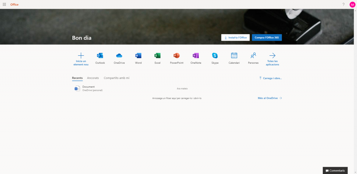The width and height of the screenshot is (357, 174).
Task: Switch to the Ancorats tab
Action: [93, 78]
